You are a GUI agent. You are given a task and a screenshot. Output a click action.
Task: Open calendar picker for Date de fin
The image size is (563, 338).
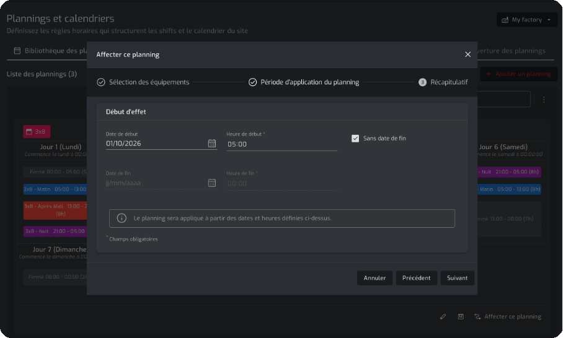click(x=212, y=183)
